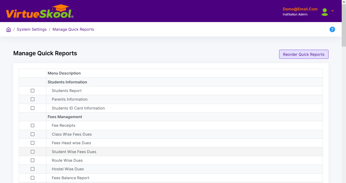
Task: Click the Students ID Card Information text
Action: click(x=78, y=108)
